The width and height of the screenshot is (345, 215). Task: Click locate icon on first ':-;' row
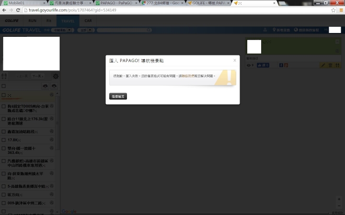pyautogui.click(x=52, y=95)
